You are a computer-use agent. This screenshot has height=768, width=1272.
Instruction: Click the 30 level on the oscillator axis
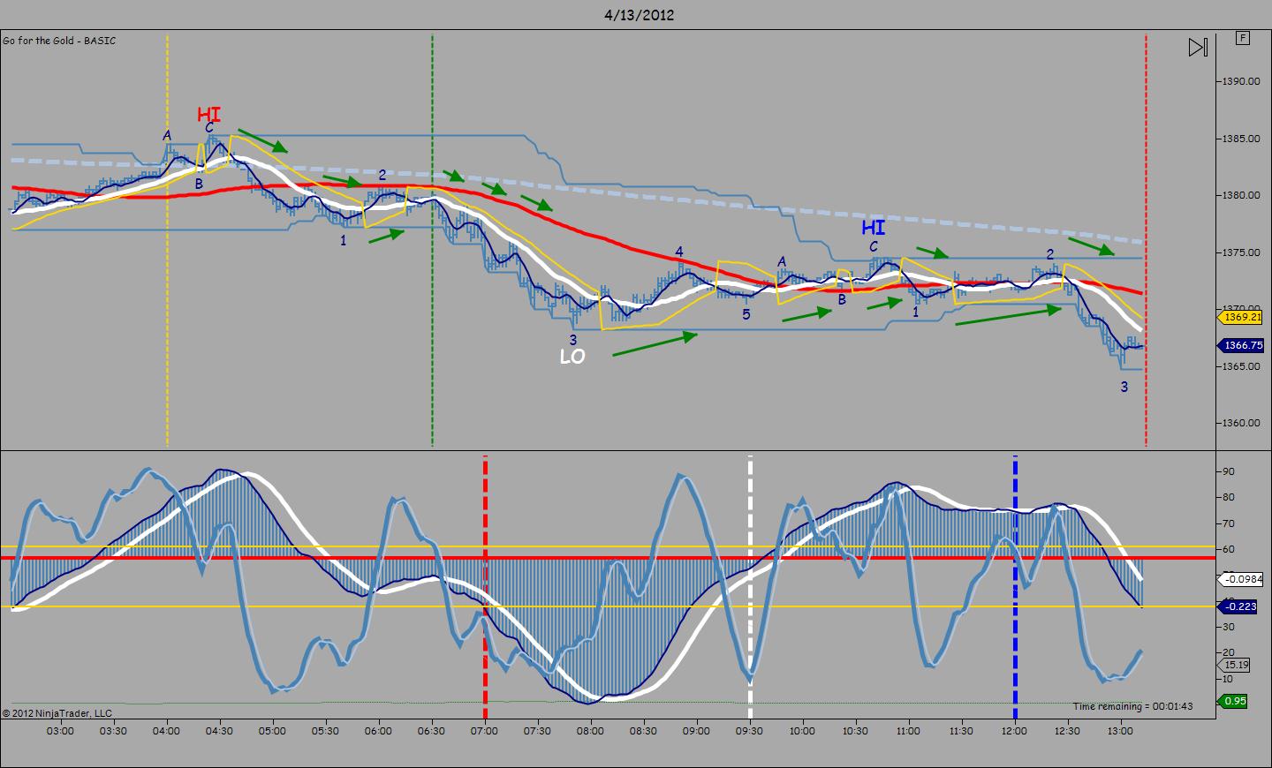(x=1228, y=628)
